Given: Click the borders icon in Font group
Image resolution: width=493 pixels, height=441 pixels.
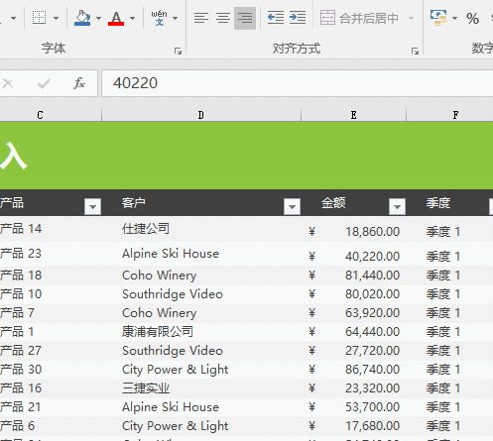Looking at the screenshot, I should [40, 18].
